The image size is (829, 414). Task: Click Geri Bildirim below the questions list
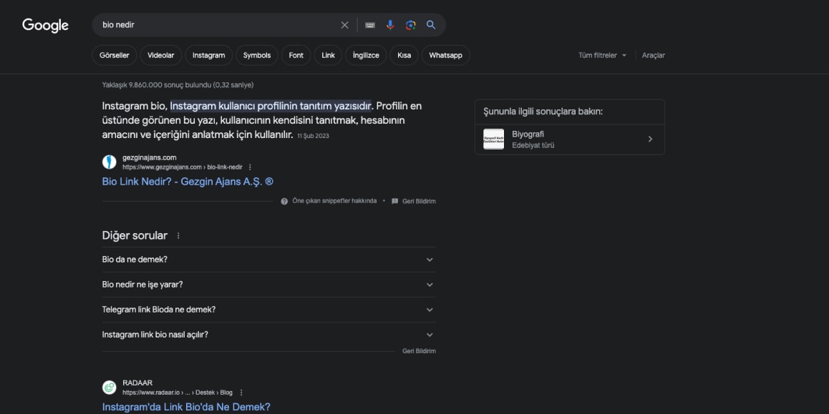coord(420,351)
